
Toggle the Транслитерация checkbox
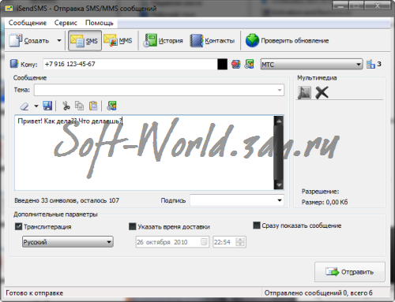tap(18, 226)
